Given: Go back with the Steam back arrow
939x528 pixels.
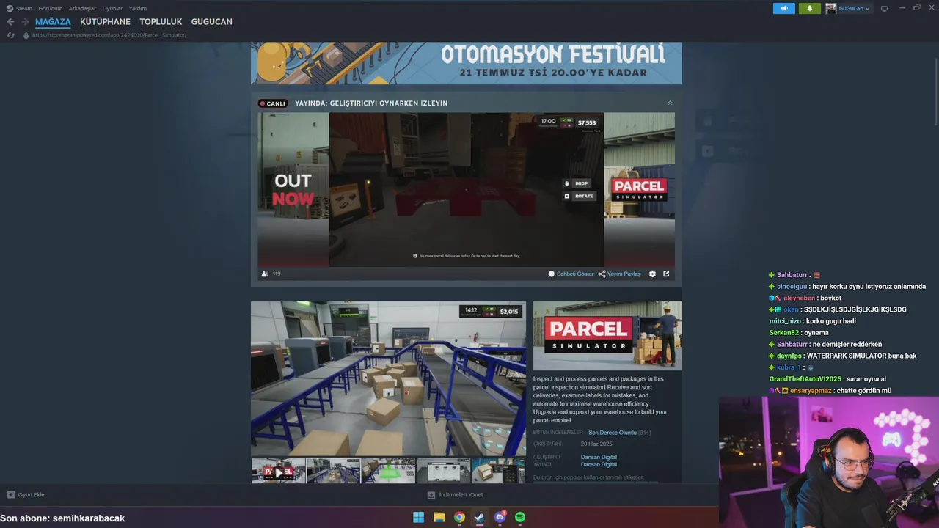Looking at the screenshot, I should click(10, 22).
